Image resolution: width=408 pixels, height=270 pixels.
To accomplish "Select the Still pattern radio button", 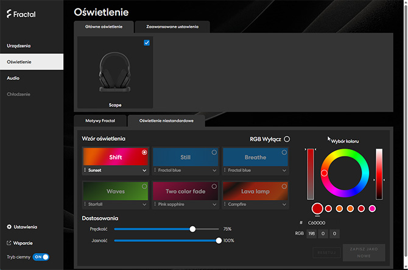I will pos(214,152).
